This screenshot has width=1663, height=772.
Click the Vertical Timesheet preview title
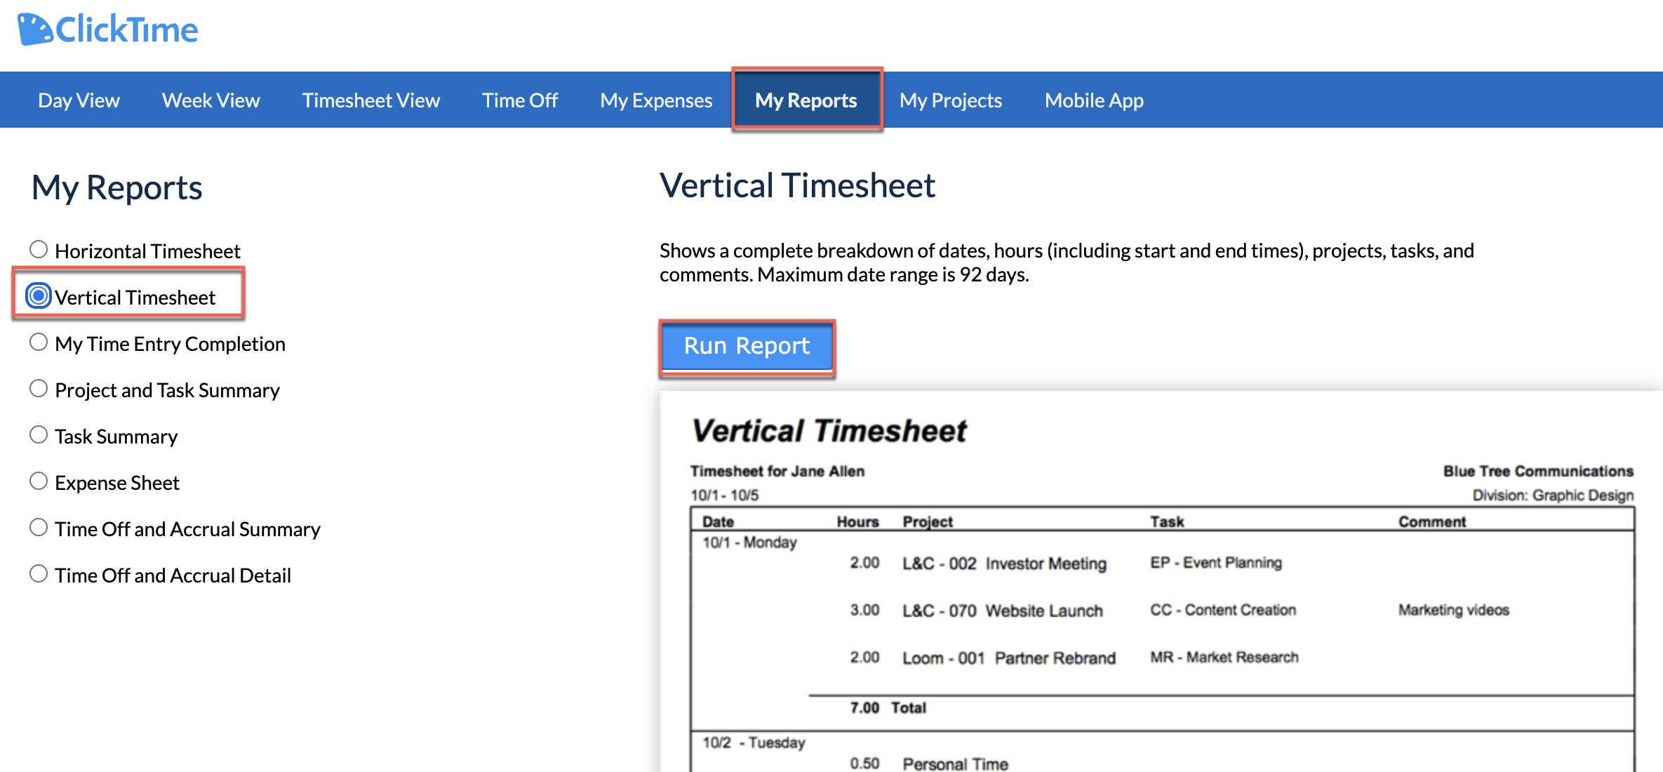(x=829, y=431)
